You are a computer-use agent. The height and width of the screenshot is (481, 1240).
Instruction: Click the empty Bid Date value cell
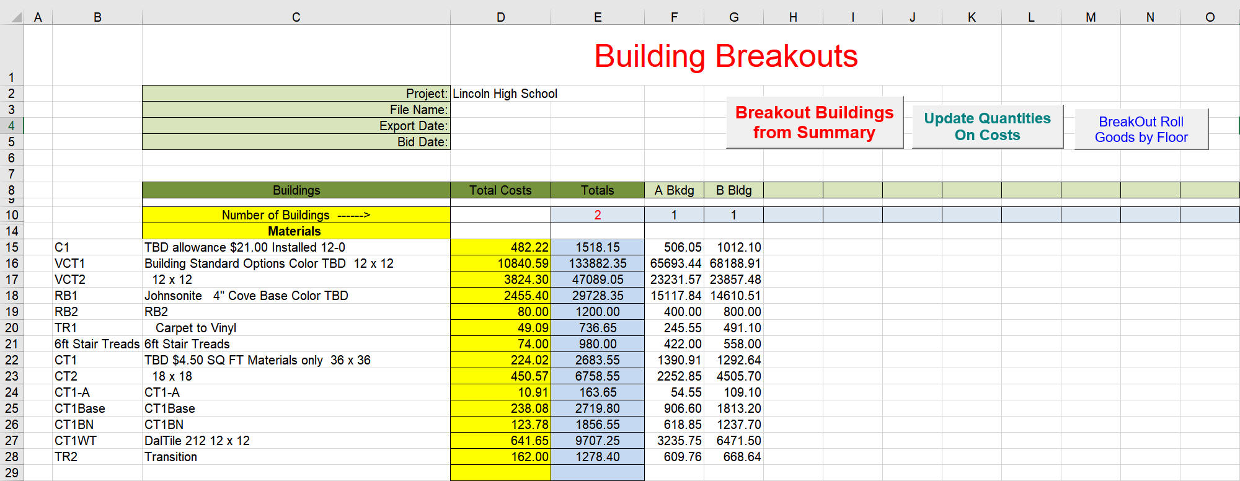tap(500, 142)
